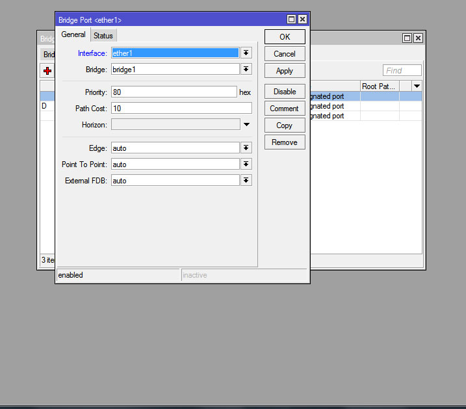
Task: Switch to the Status tab
Action: 103,36
